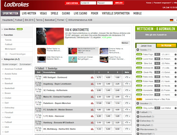
Task: Select draw odds 3.80 for Schalke - Werder Bremen
Action: (x=108, y=110)
